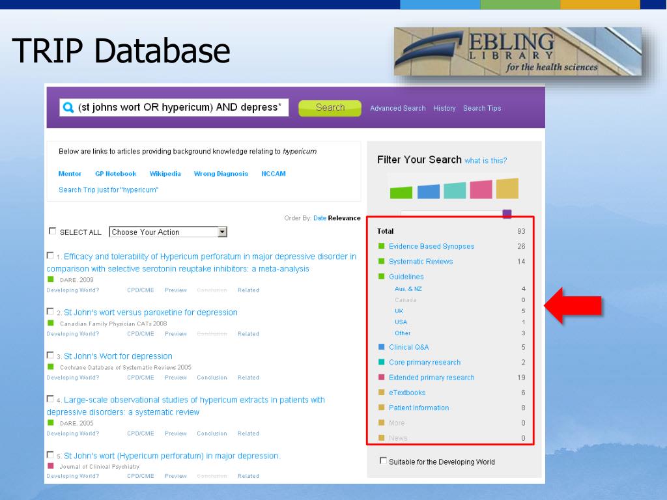The image size is (667, 500).
Task: Click teal square beside Core primary research
Action: [382, 362]
